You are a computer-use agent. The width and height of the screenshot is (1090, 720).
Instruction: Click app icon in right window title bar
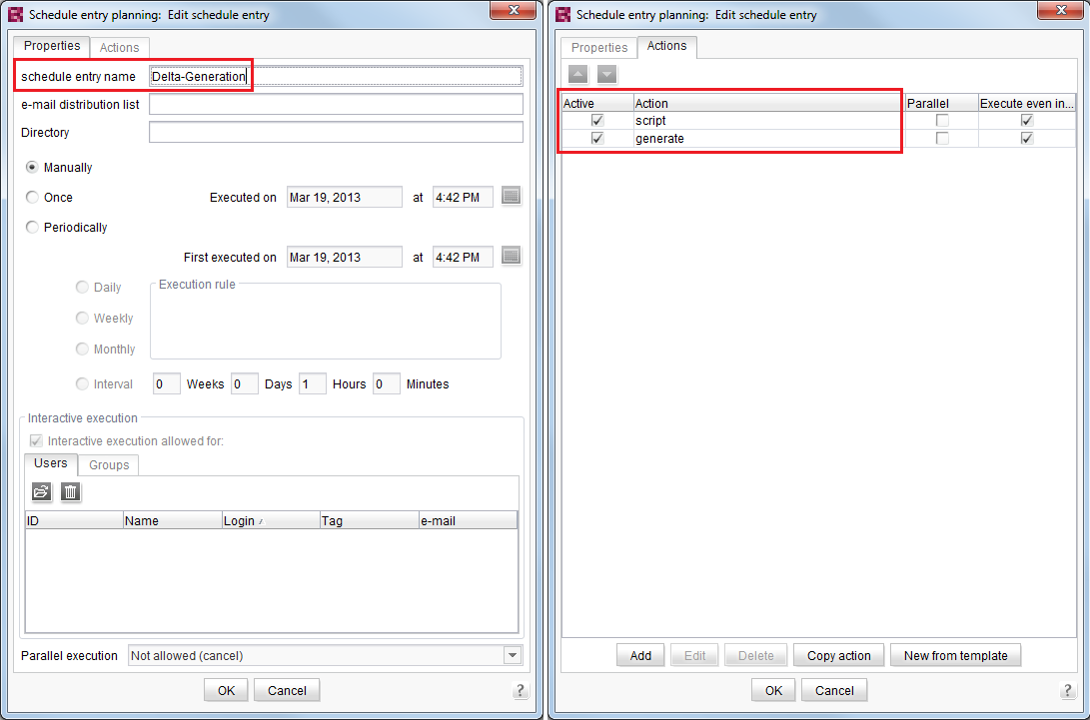coord(563,15)
